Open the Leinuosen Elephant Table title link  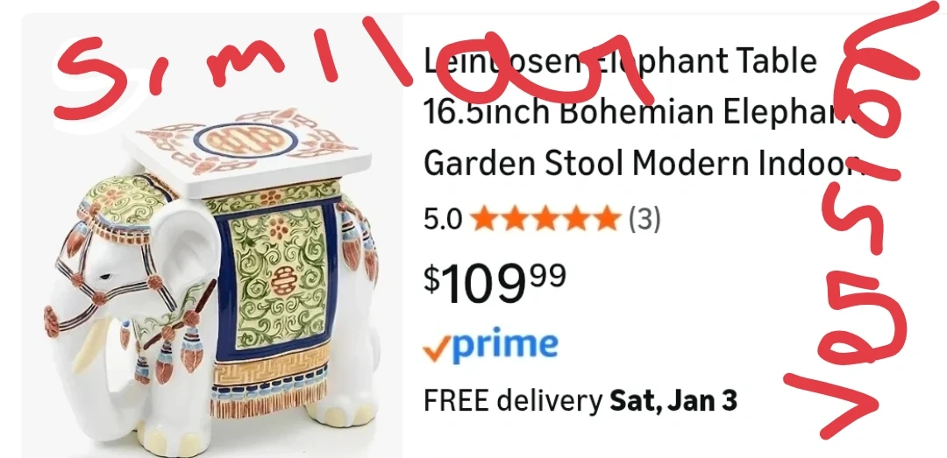click(x=620, y=60)
